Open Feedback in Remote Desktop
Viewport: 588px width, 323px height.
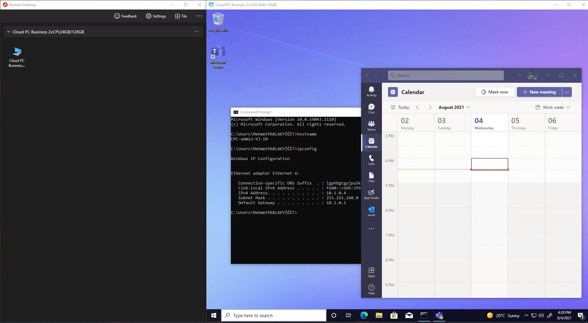(x=125, y=16)
